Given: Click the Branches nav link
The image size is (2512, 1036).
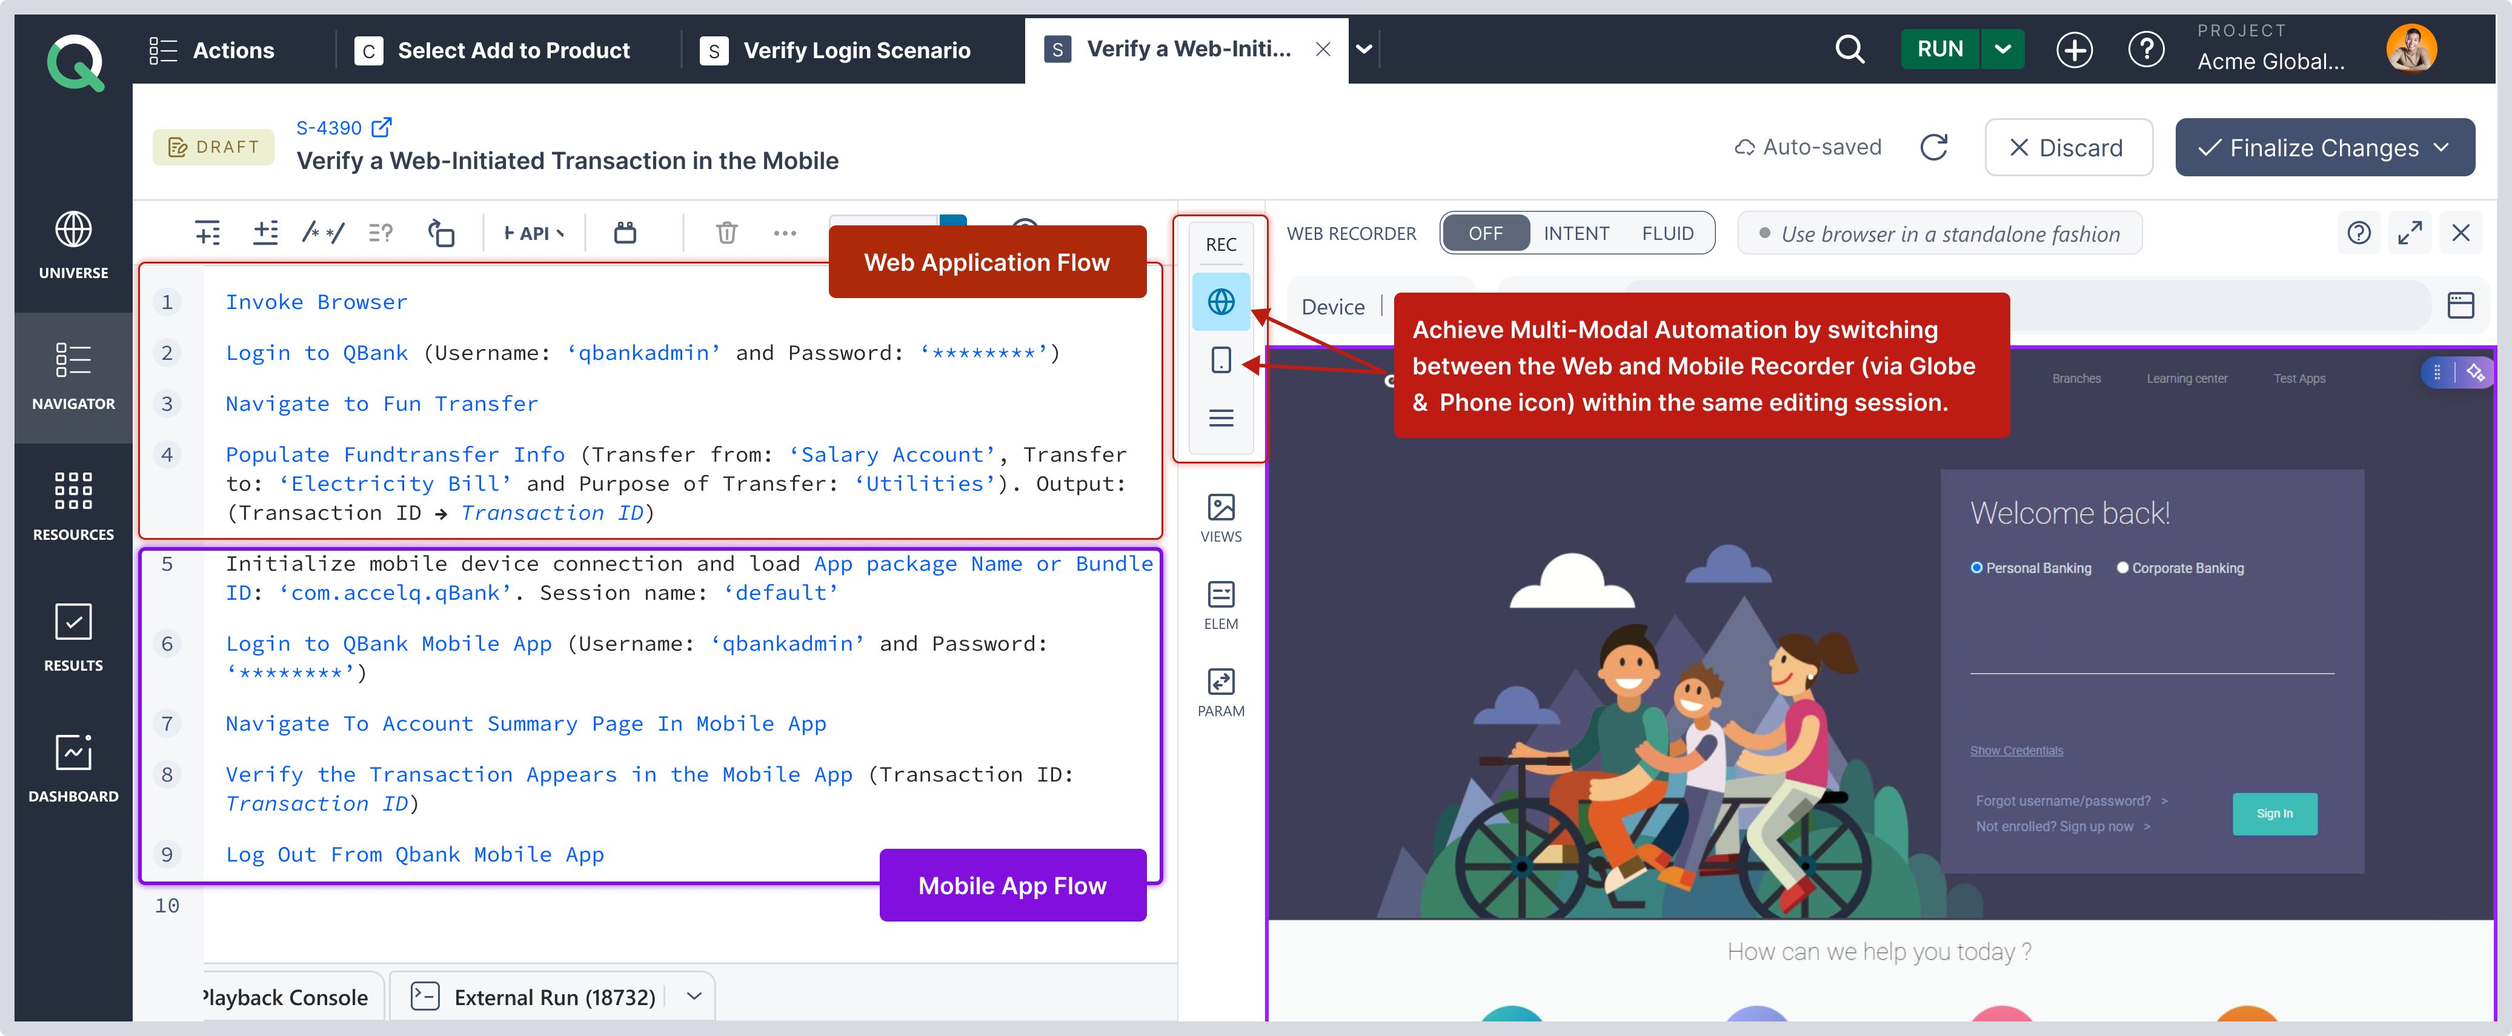Looking at the screenshot, I should (x=2076, y=379).
